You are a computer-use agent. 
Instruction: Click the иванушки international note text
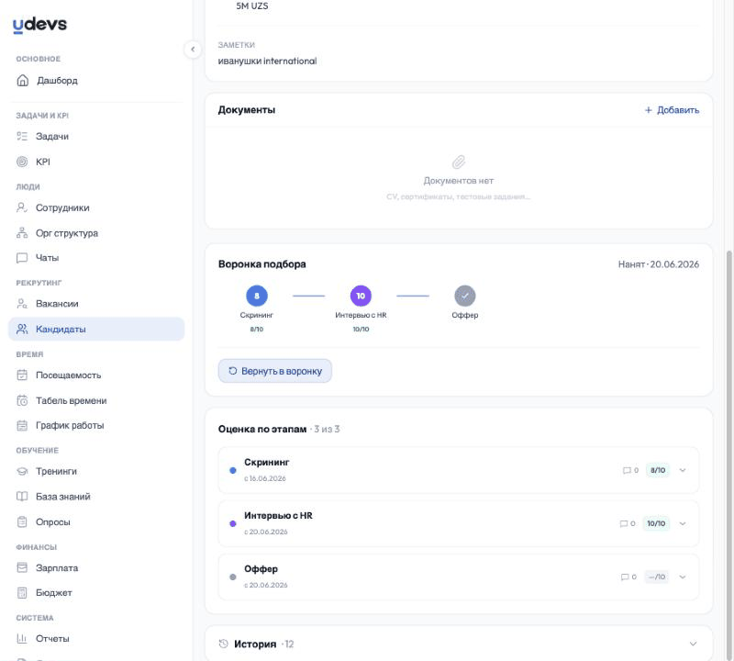click(x=267, y=61)
